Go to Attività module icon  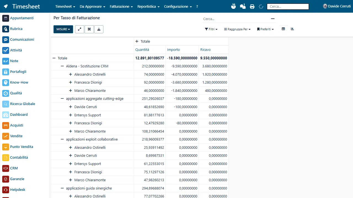tap(6, 50)
